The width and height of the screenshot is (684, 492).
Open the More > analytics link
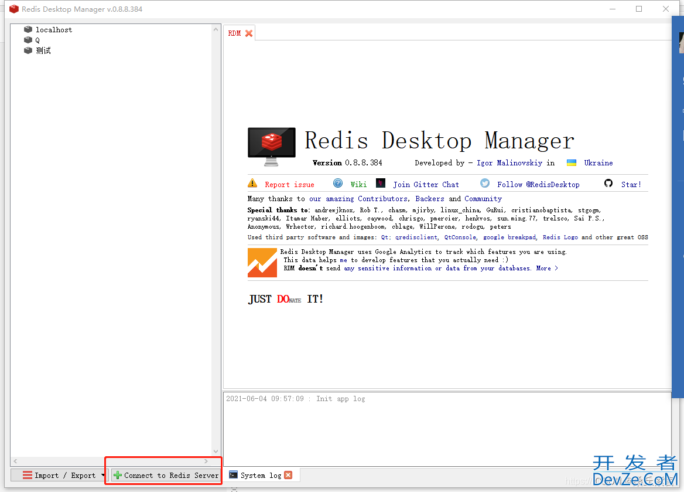pyautogui.click(x=547, y=269)
